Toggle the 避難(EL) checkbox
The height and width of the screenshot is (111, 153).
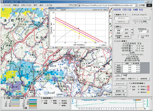pos(139,90)
